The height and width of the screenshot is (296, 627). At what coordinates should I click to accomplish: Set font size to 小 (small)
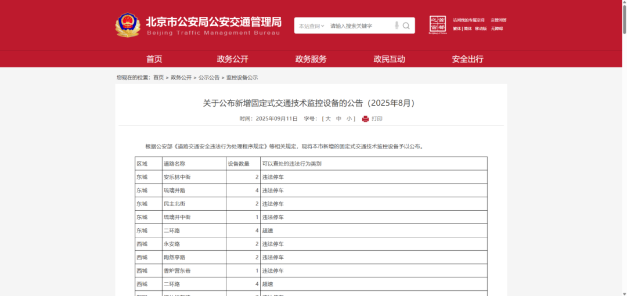[349, 119]
